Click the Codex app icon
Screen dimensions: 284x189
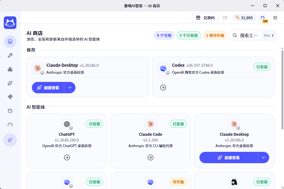163,68
